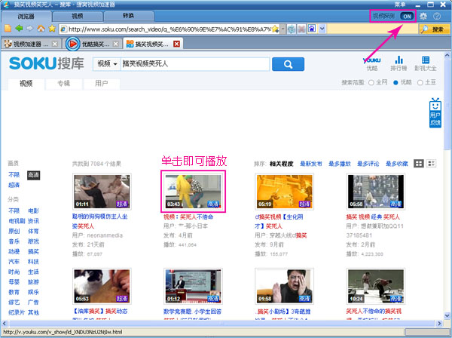Select the 用户 results tab
Image resolution: width=452 pixels, height=338 pixels.
[x=102, y=84]
